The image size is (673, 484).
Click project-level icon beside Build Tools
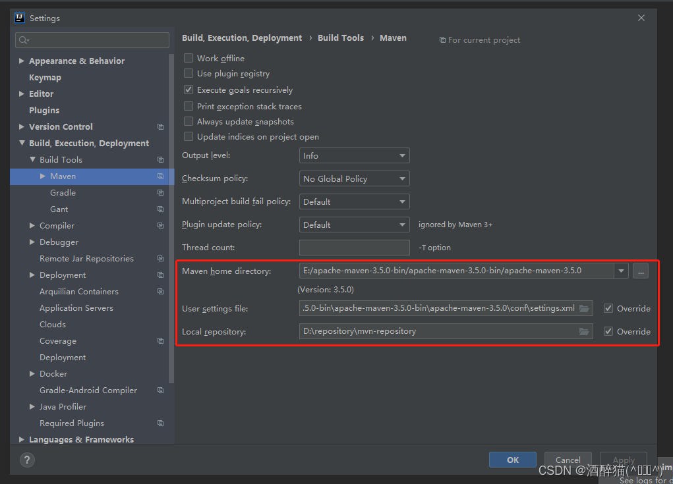click(x=161, y=160)
